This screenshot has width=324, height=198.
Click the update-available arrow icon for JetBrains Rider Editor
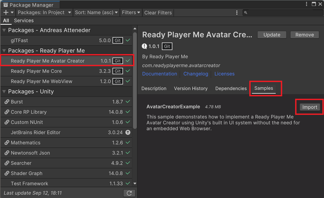(128, 132)
